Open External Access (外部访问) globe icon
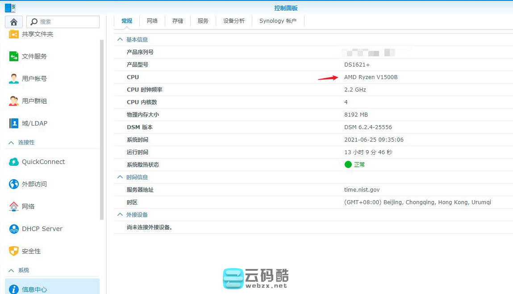The width and height of the screenshot is (513, 294). [x=14, y=184]
